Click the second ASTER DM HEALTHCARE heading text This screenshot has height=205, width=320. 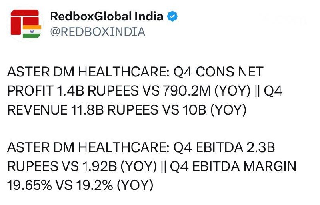[x=88, y=147]
